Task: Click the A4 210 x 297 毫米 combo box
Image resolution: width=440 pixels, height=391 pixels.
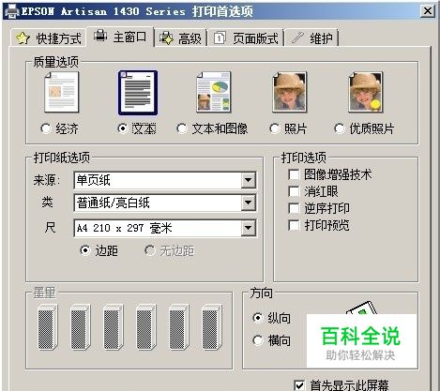Action: point(165,228)
